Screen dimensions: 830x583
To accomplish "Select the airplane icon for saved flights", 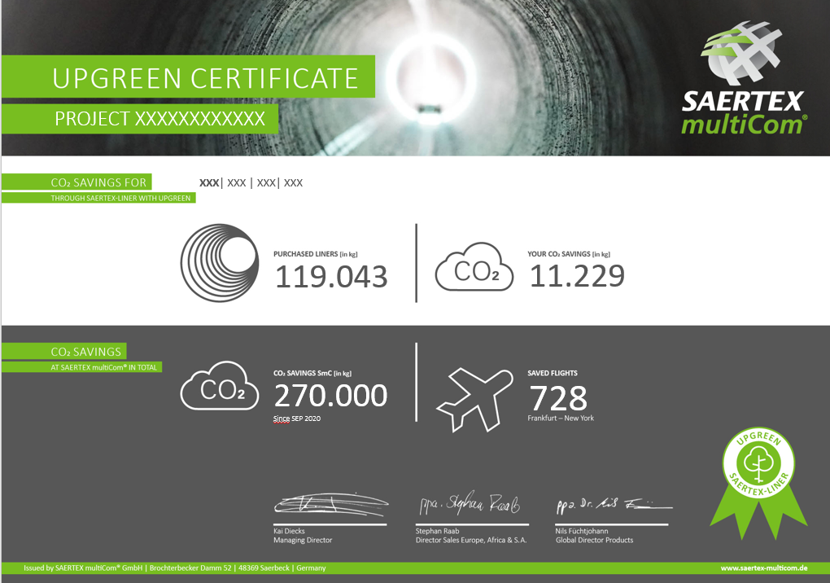I will pos(475,399).
